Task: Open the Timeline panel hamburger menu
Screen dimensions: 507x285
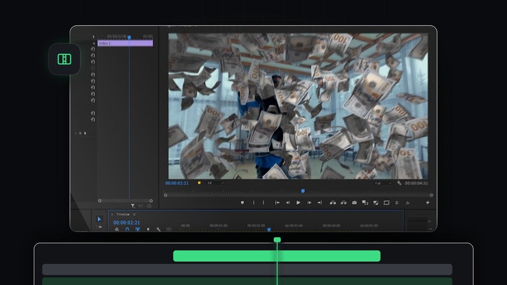Action: (x=134, y=214)
